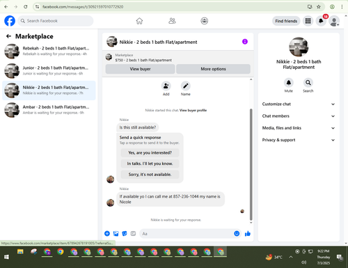Click the Find friends button
348x268 pixels.
[x=286, y=21]
